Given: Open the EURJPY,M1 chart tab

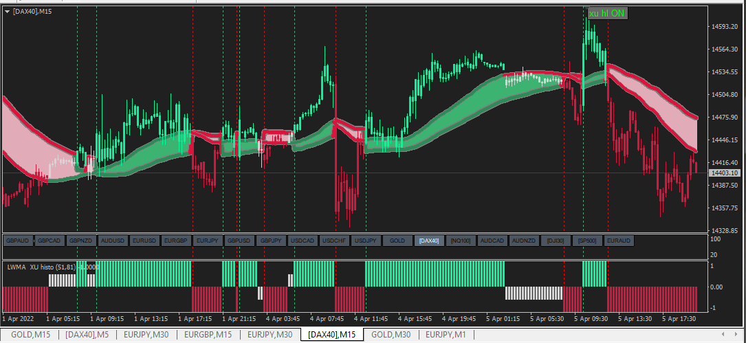Looking at the screenshot, I should tap(446, 335).
